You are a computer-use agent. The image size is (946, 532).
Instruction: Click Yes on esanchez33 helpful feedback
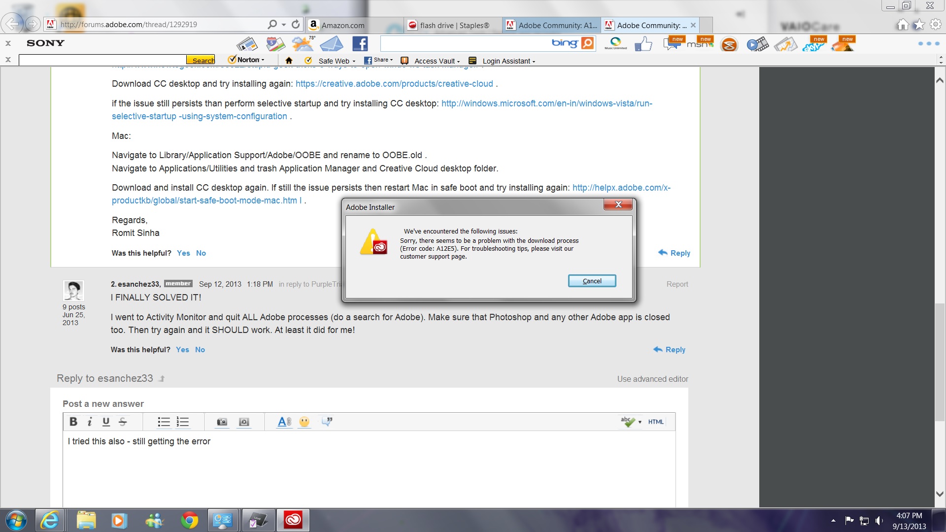pos(183,349)
